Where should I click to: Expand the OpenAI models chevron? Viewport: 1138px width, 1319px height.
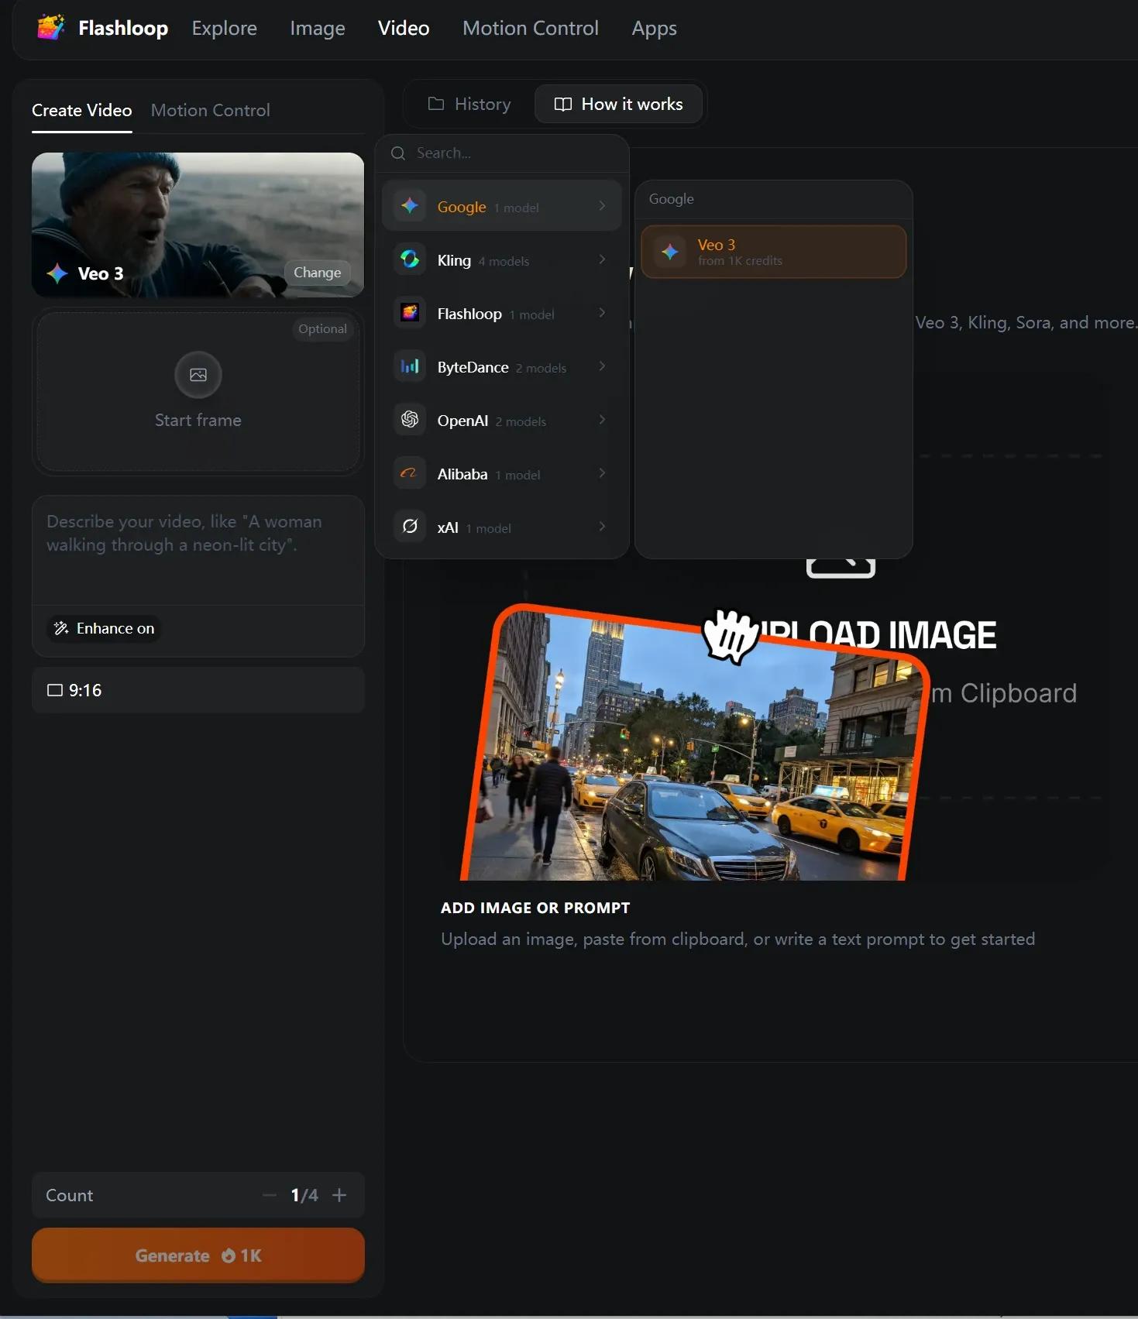click(x=602, y=420)
